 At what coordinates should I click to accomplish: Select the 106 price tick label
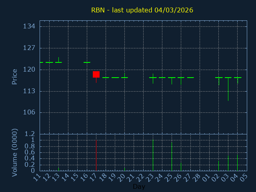click(30, 112)
